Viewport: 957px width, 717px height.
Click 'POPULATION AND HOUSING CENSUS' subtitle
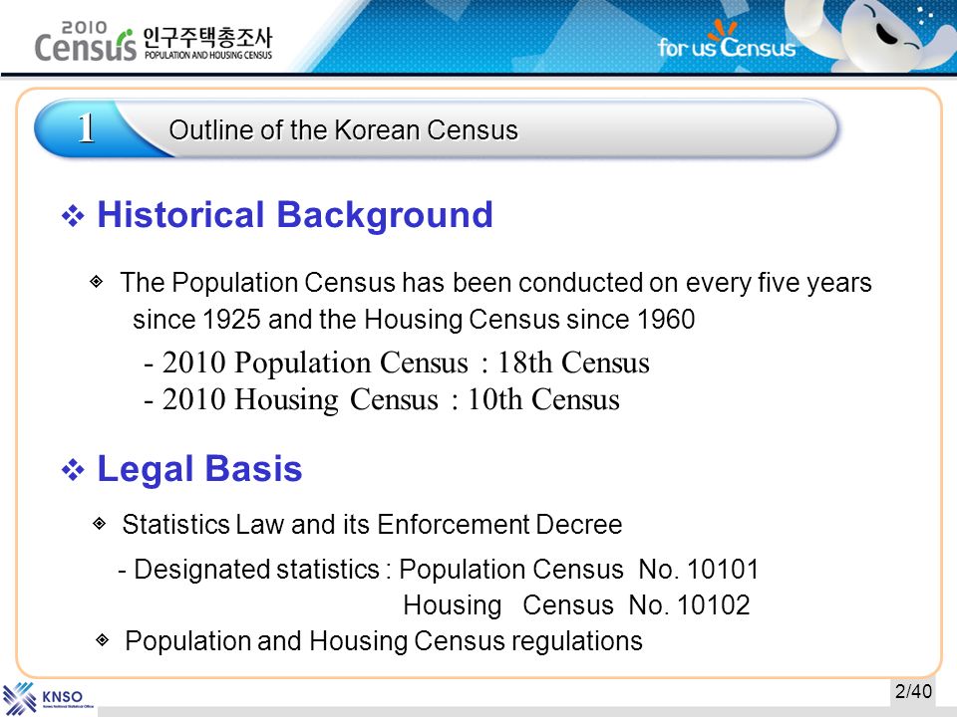pyautogui.click(x=208, y=55)
